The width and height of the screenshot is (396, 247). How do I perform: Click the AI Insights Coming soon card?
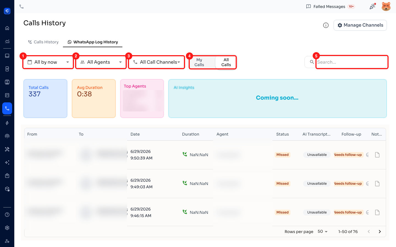click(x=277, y=99)
